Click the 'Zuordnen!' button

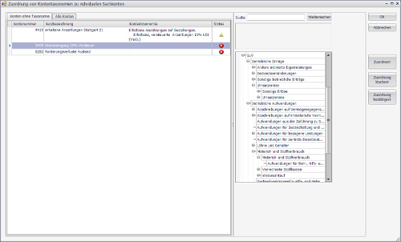(x=382, y=62)
